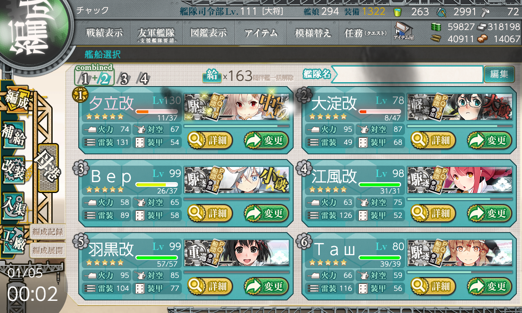The width and height of the screenshot is (522, 313).
Task: Return to home port via 母港 icon
Action: pyautogui.click(x=48, y=168)
